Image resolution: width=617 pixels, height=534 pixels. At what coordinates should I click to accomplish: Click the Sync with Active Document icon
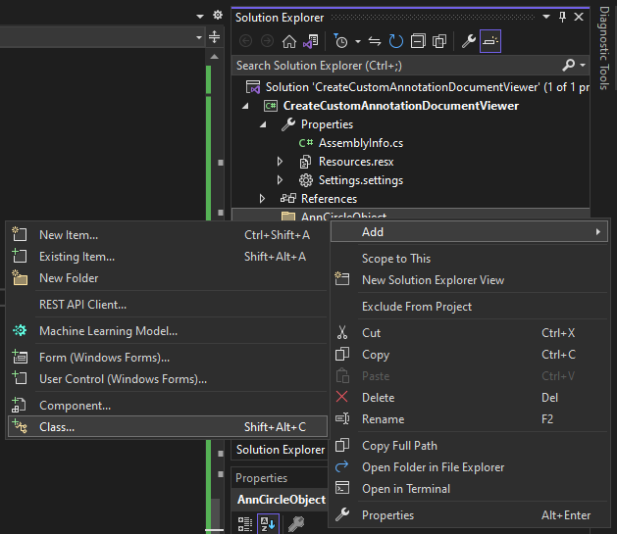[x=376, y=41]
